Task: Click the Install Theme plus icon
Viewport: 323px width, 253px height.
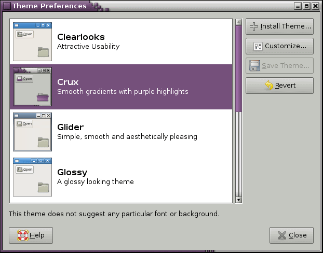Action: click(254, 26)
